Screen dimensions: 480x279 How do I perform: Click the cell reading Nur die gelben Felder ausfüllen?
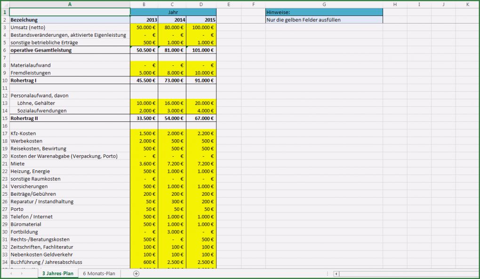point(324,20)
